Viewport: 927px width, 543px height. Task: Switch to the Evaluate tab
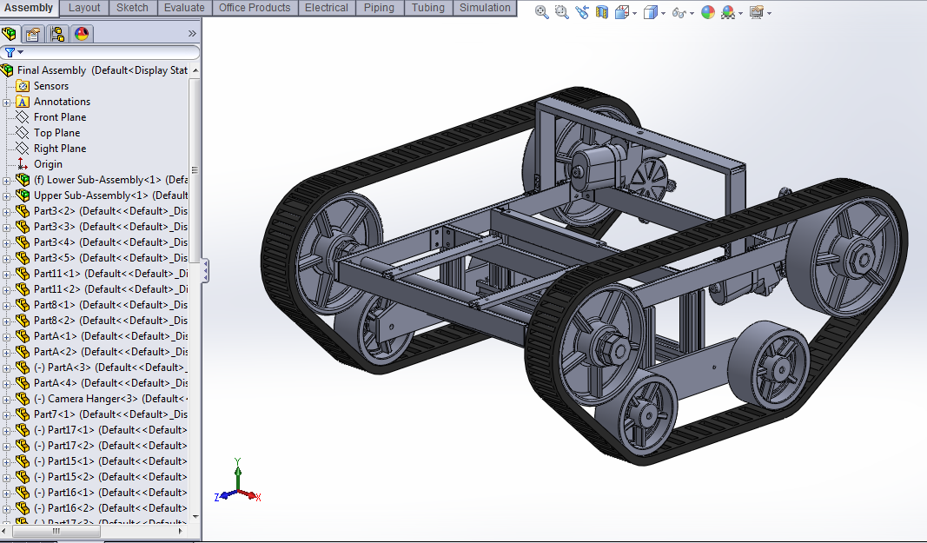coord(184,8)
